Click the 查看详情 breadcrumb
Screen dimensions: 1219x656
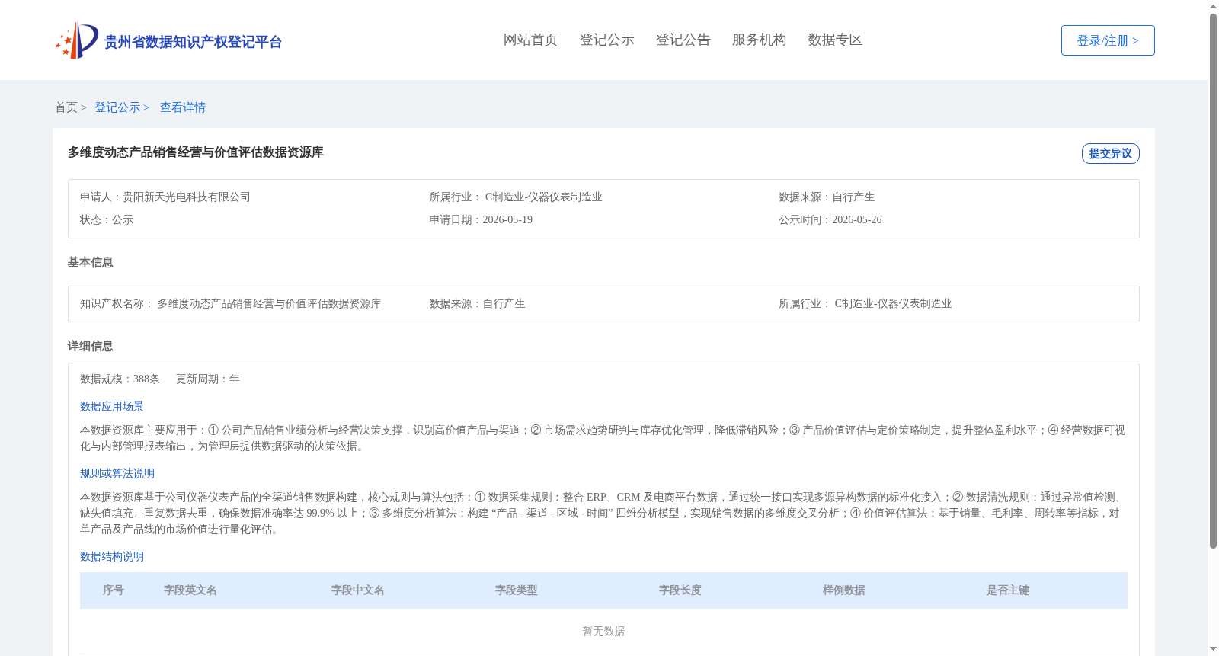[183, 107]
